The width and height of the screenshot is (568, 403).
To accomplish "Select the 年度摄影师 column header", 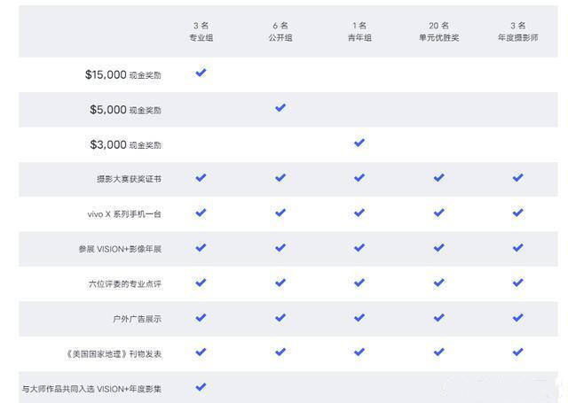I will (x=518, y=32).
